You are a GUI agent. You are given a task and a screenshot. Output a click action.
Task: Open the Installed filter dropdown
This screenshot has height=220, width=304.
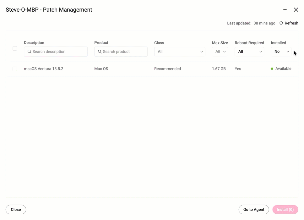281,52
